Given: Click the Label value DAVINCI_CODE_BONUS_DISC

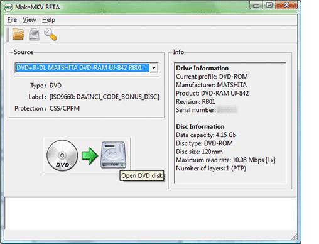Looking at the screenshot, I should pos(104,97).
